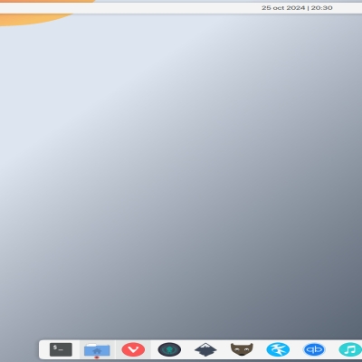Launch GIMP from the dock
The width and height of the screenshot is (362, 362).
(x=242, y=349)
